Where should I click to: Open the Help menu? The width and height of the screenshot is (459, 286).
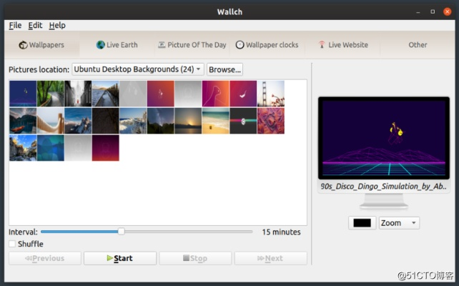tap(57, 25)
